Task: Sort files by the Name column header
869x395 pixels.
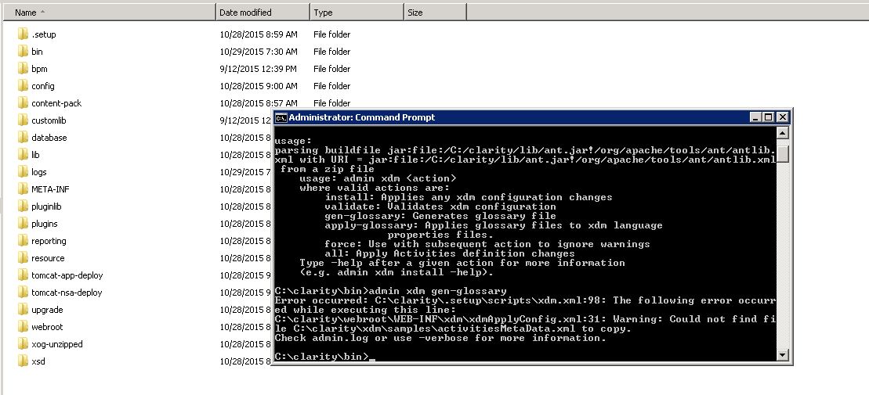Action: tap(109, 13)
